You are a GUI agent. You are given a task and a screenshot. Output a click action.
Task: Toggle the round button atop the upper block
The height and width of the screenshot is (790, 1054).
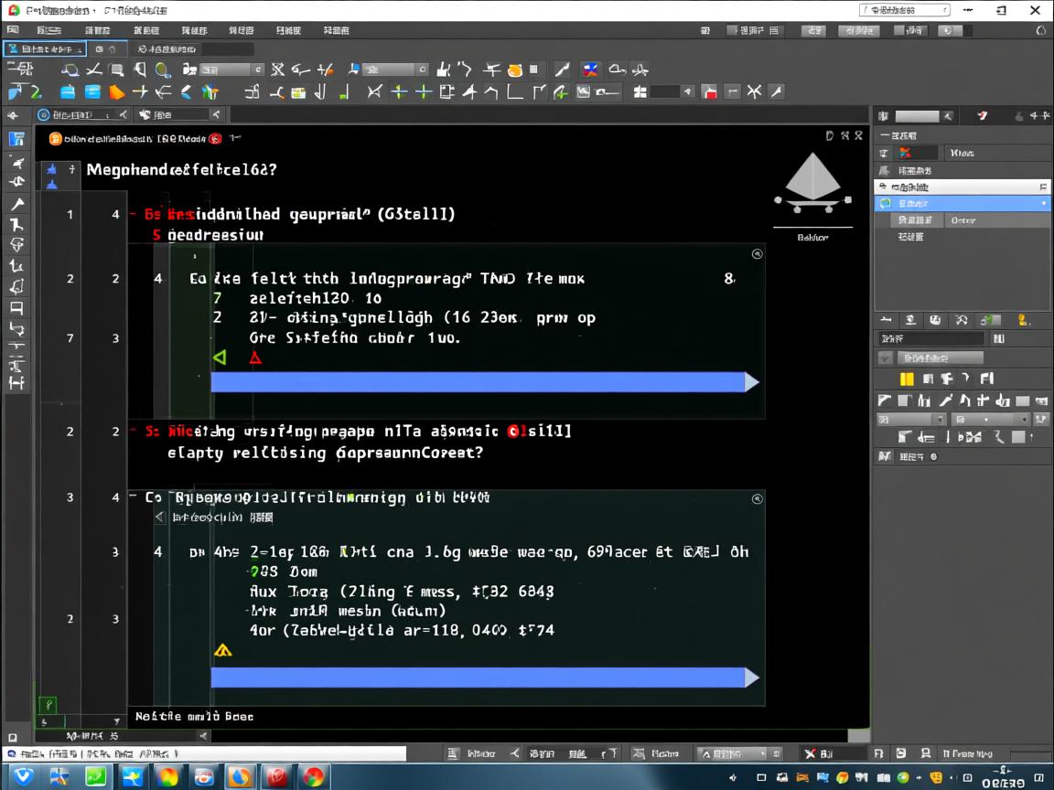tap(757, 254)
